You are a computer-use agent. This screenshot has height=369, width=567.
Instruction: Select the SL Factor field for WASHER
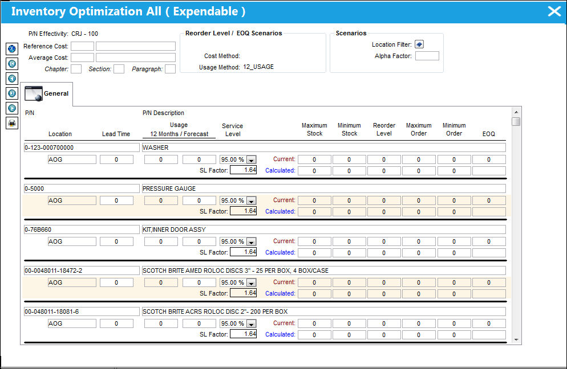tap(244, 170)
